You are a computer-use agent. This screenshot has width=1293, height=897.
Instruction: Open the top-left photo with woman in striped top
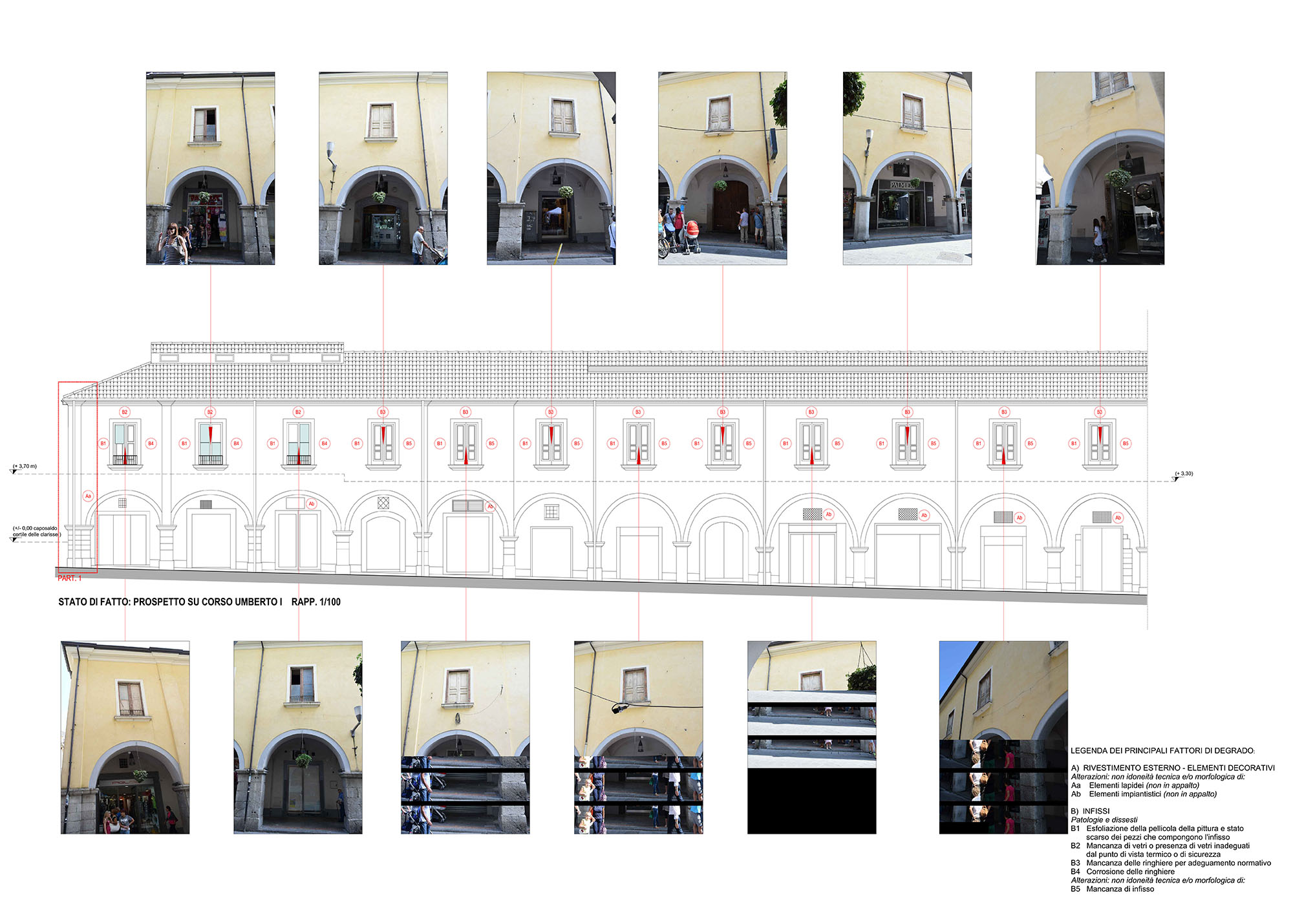pyautogui.click(x=210, y=168)
